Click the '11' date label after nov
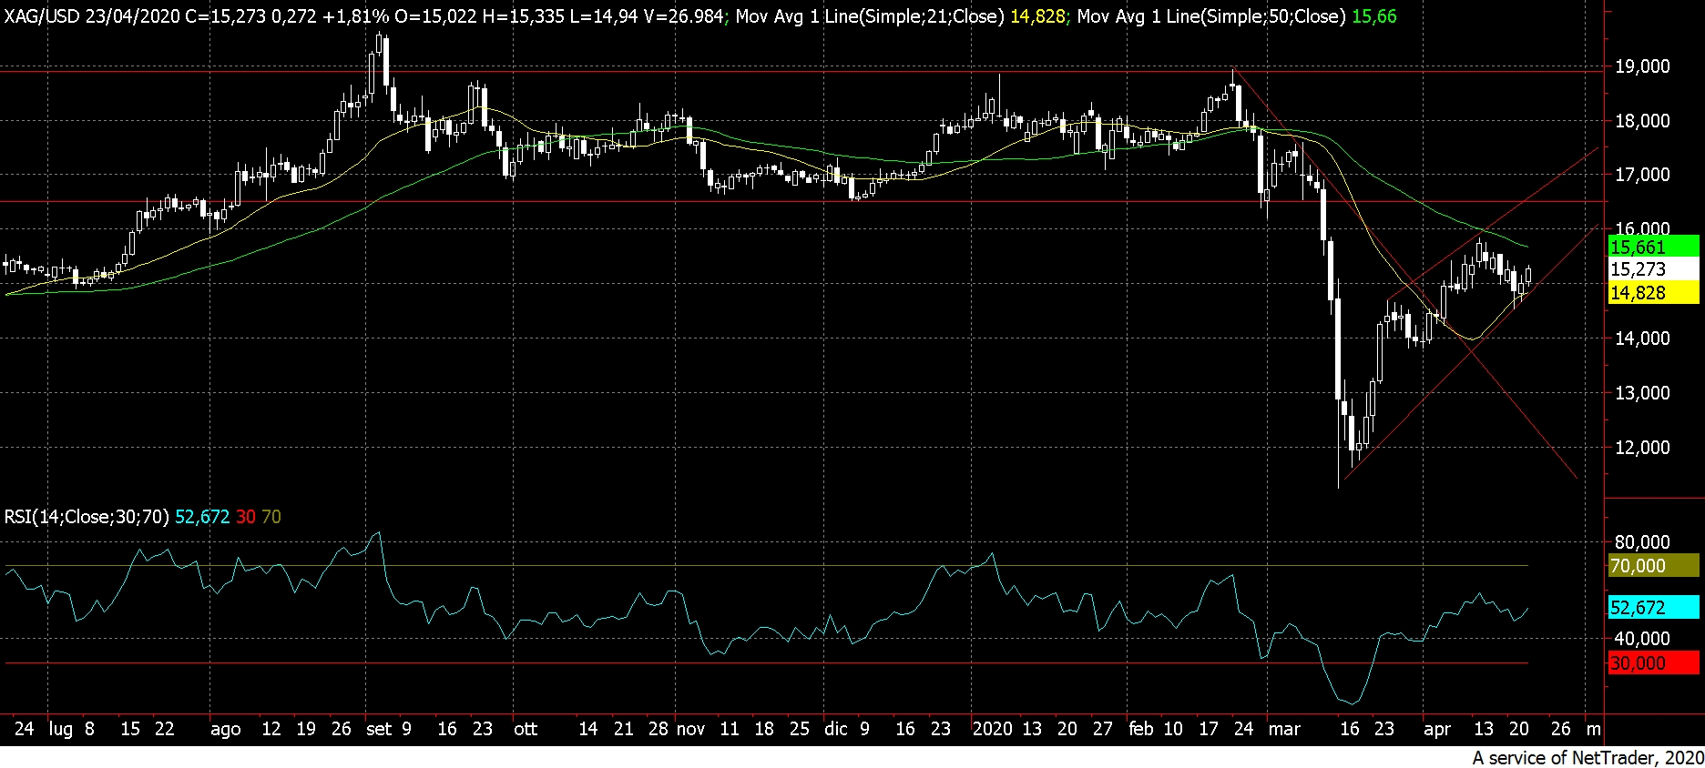 tap(730, 729)
